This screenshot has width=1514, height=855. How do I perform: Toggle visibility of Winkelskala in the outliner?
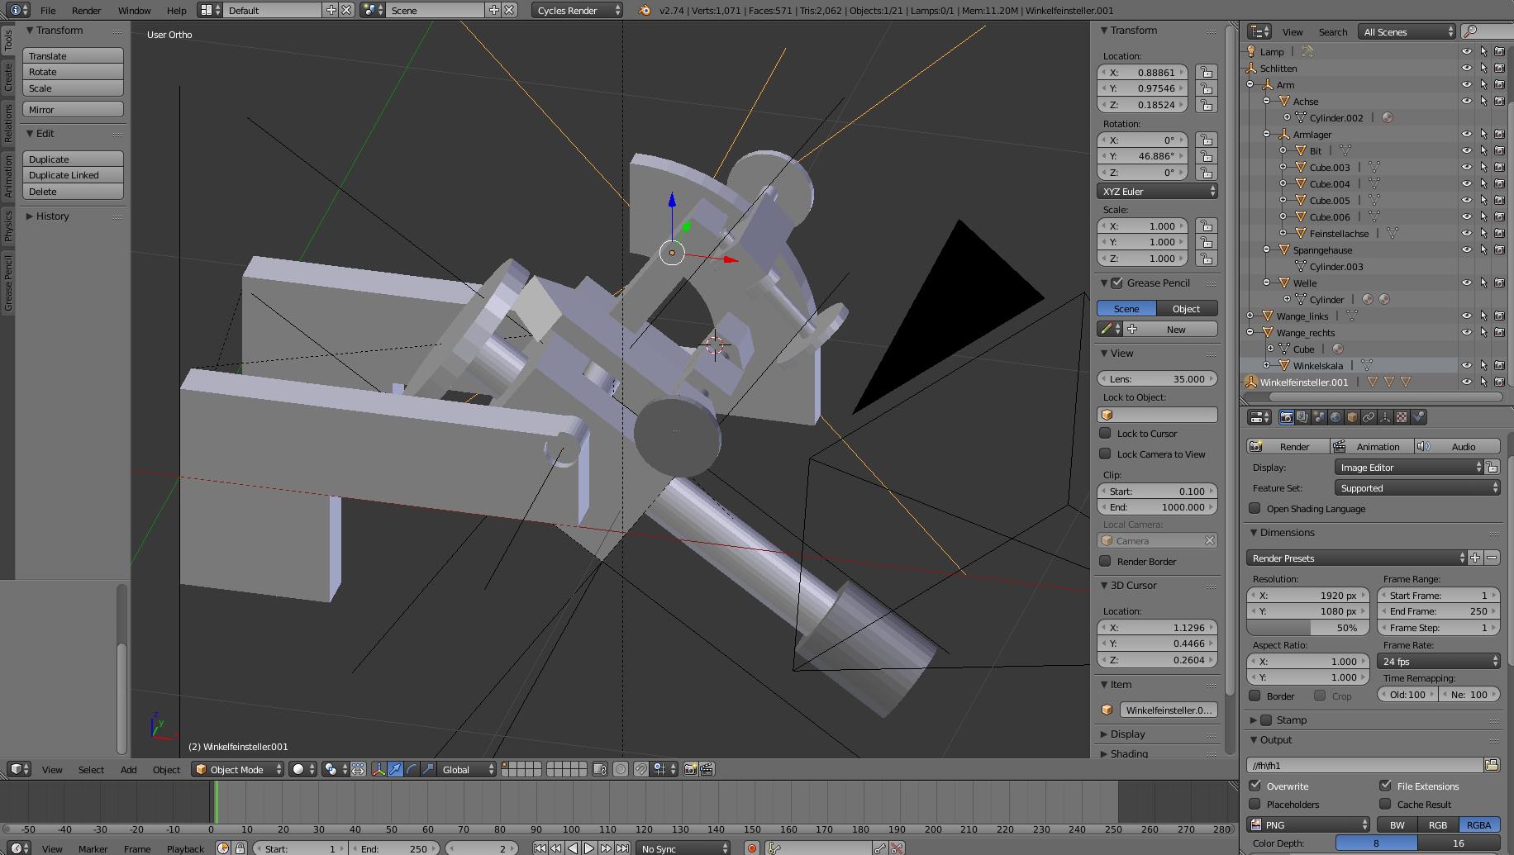1467,365
